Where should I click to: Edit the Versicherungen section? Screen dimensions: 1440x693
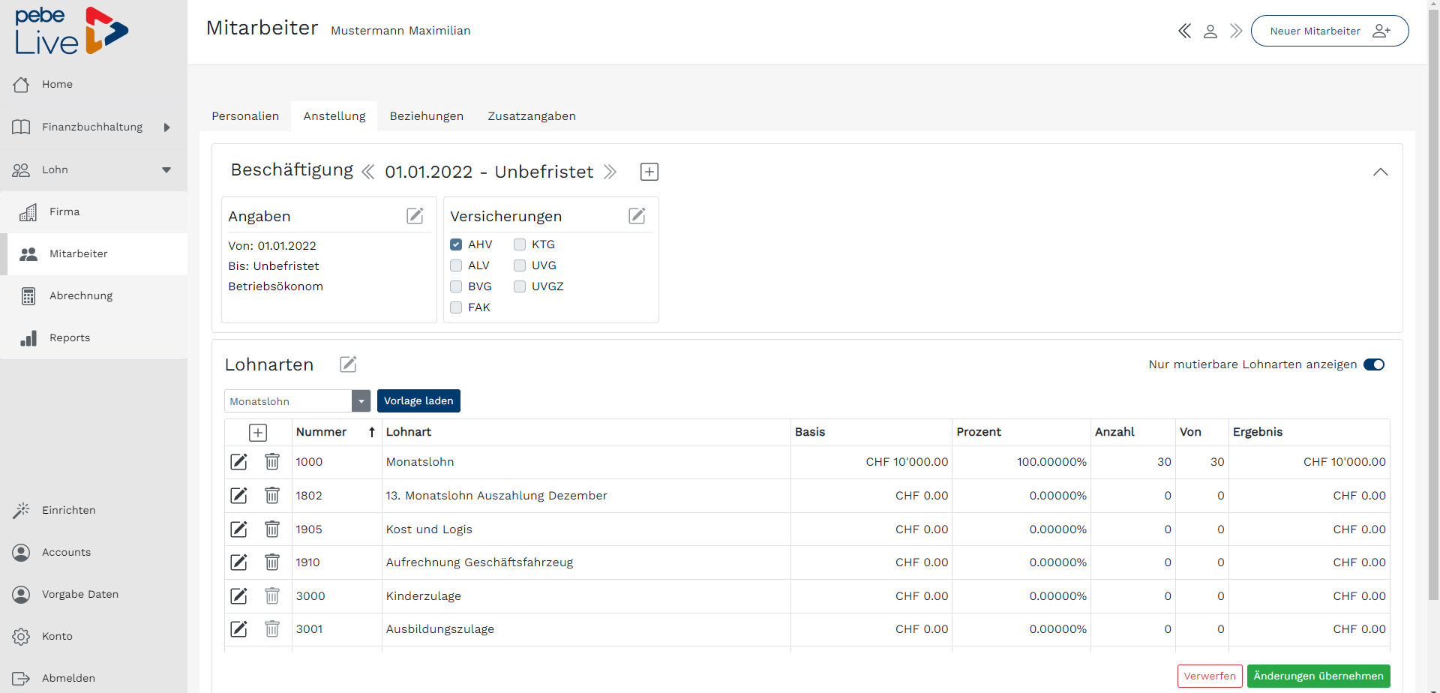tap(637, 216)
